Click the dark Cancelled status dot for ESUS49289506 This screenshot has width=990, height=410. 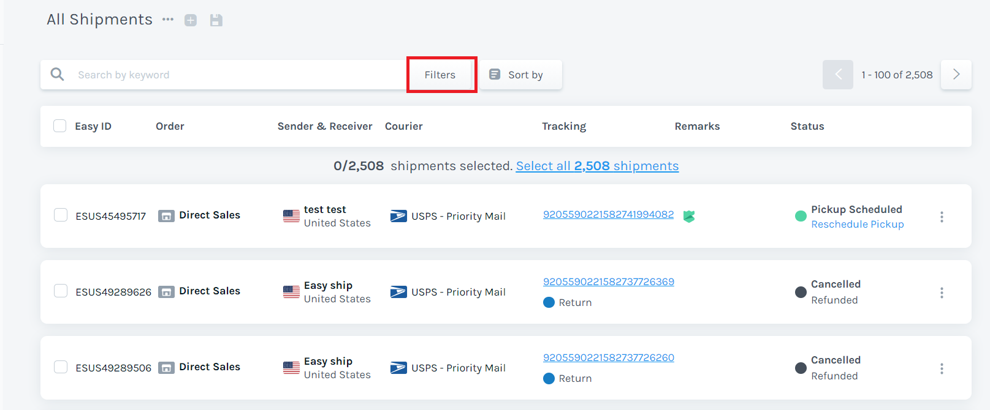point(801,368)
